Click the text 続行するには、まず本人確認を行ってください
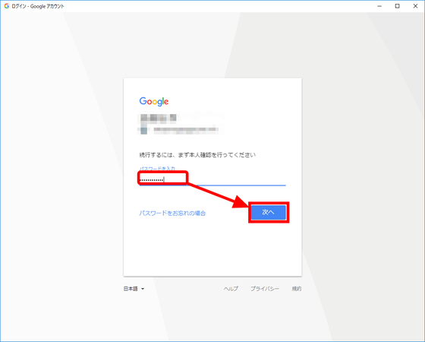Image resolution: width=425 pixels, height=342 pixels. (x=197, y=155)
